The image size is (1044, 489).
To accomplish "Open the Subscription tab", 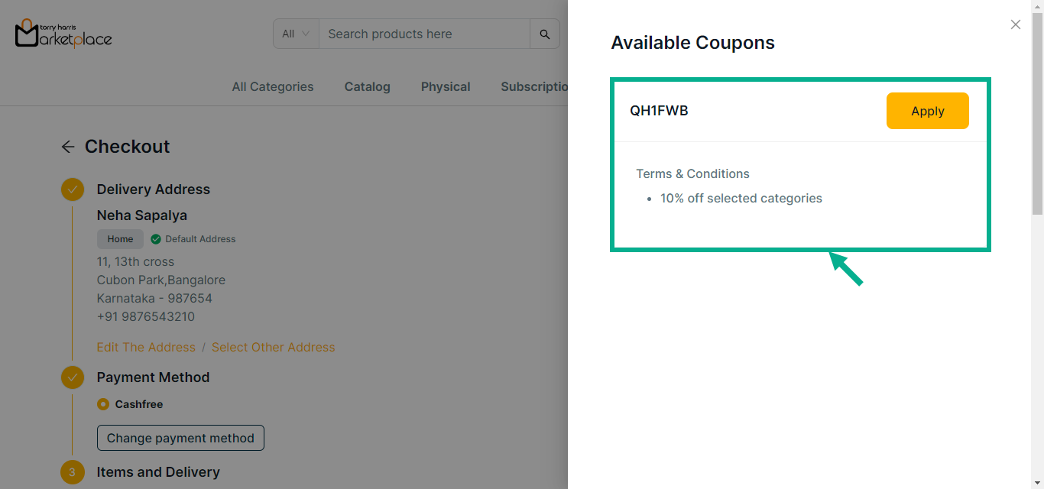I will (x=534, y=87).
